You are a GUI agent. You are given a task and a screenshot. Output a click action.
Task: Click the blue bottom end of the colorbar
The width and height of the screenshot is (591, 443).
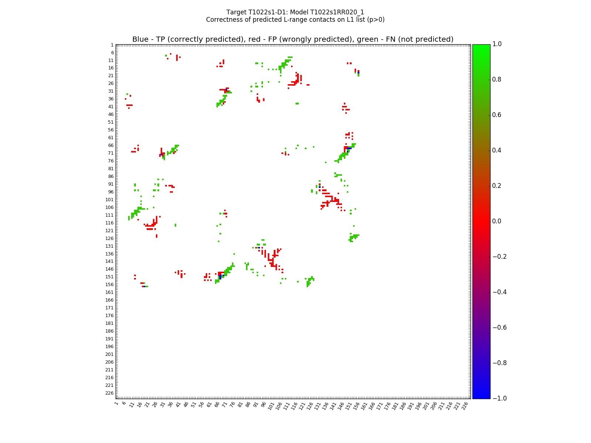coord(481,396)
